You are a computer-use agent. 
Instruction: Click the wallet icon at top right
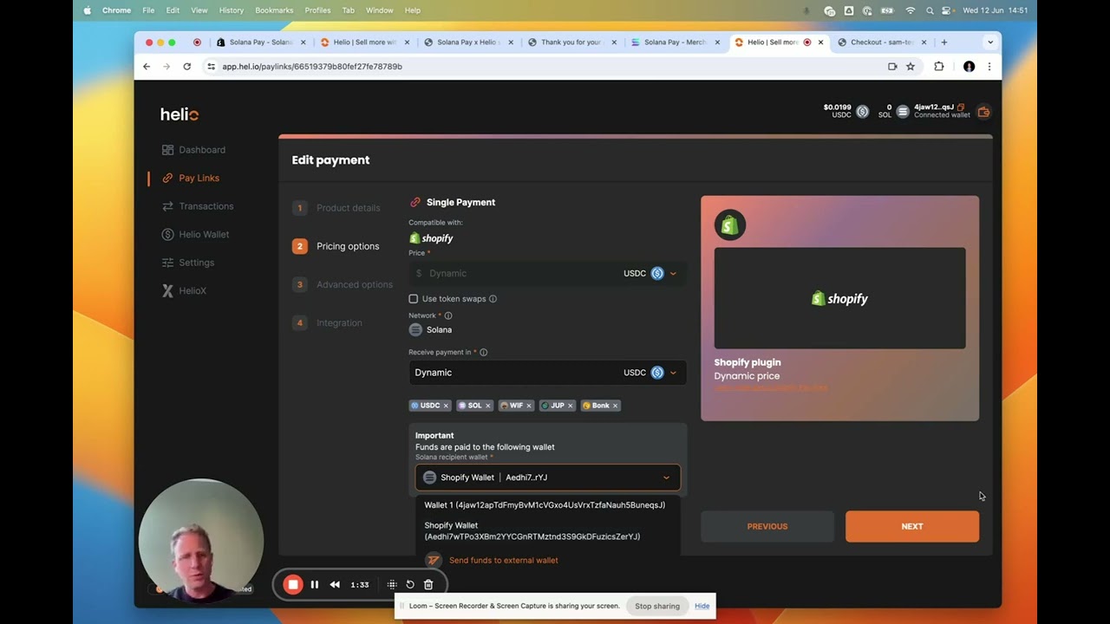click(x=983, y=112)
